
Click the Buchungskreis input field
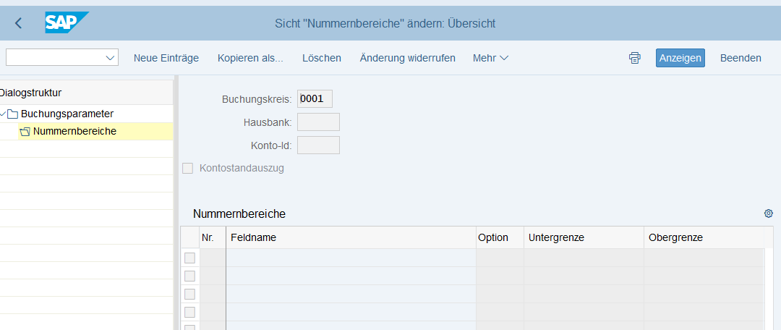[315, 99]
